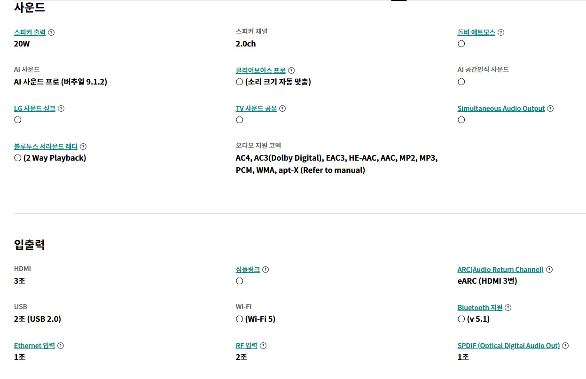Image resolution: width=586 pixels, height=379 pixels.
Task: Click help icon next to SPDIF link
Action: (x=565, y=346)
